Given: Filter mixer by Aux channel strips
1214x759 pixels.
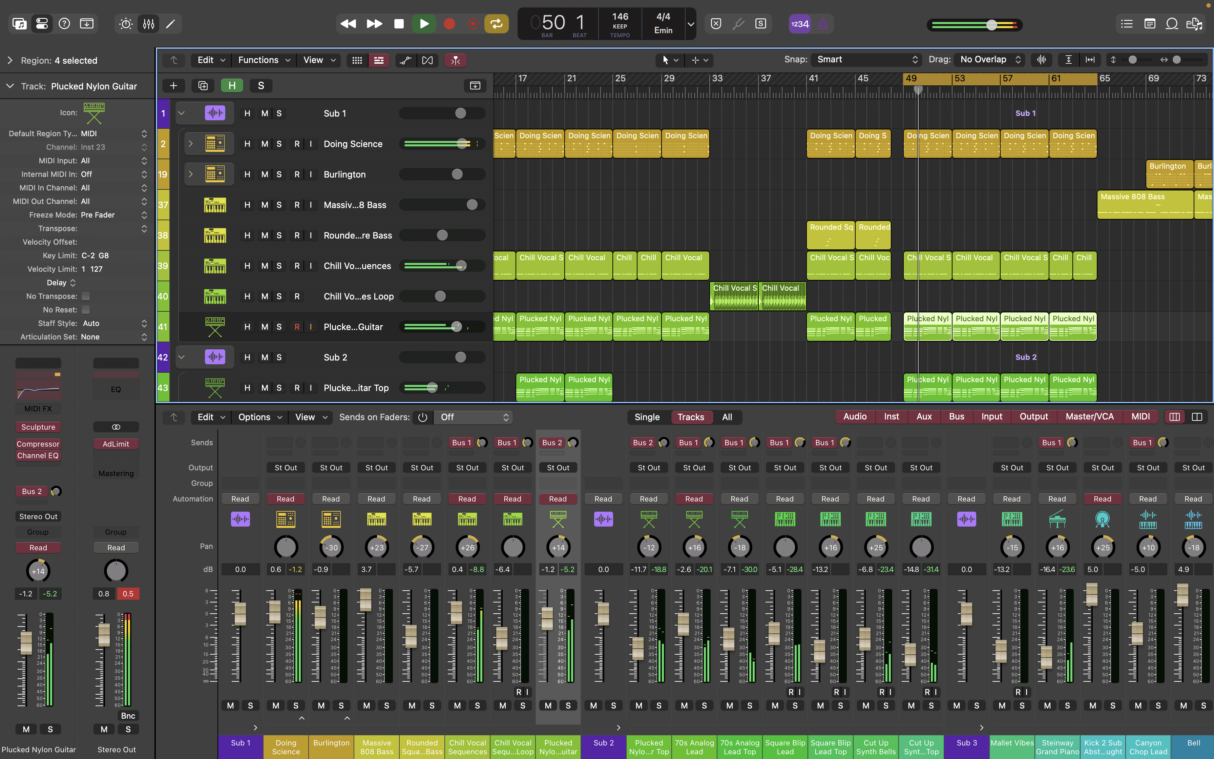Looking at the screenshot, I should (x=924, y=417).
